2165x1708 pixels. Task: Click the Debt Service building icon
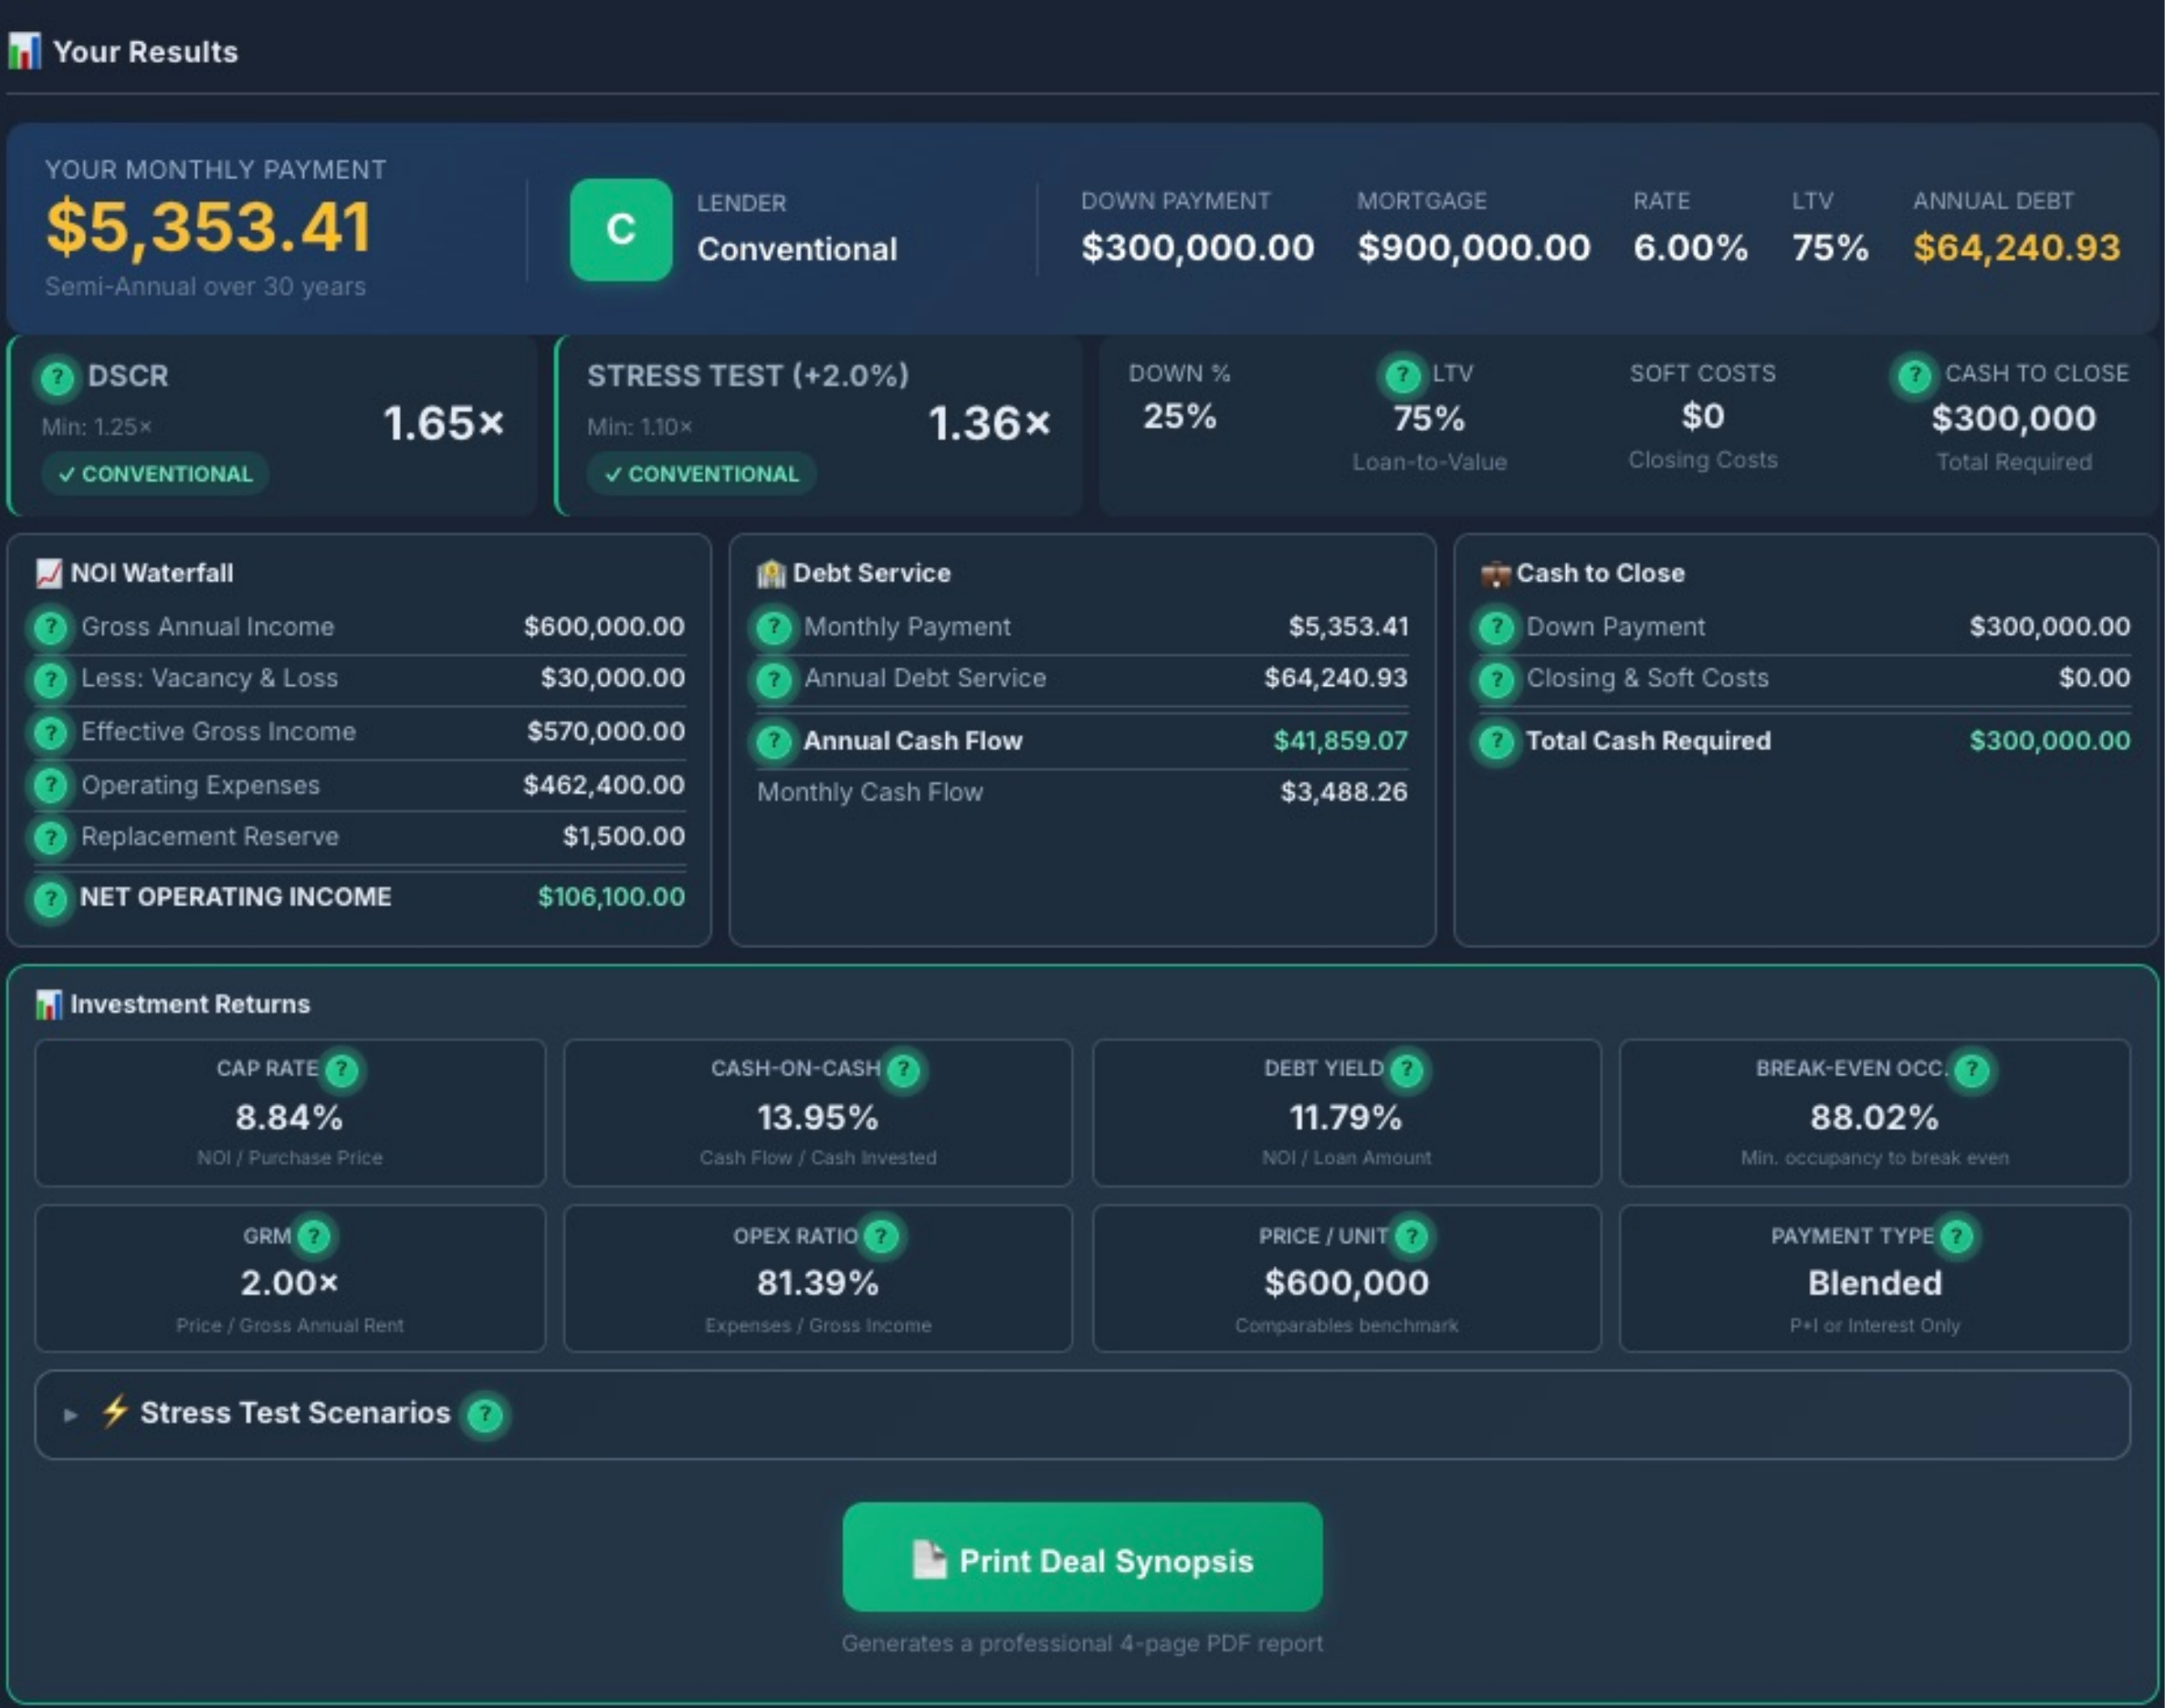[x=772, y=572]
